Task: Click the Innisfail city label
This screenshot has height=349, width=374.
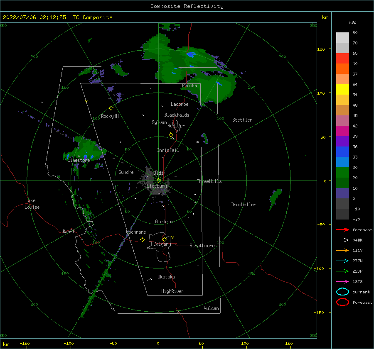Action: click(168, 150)
